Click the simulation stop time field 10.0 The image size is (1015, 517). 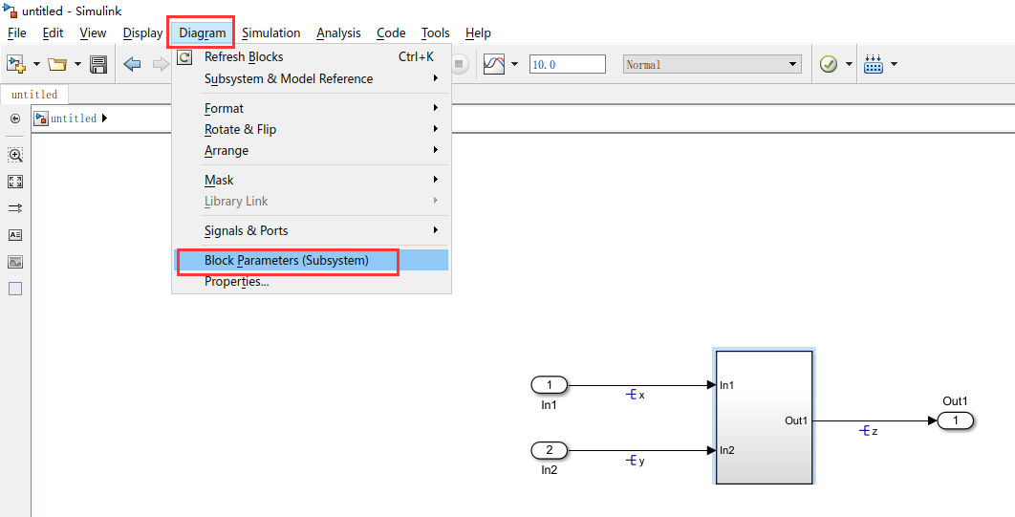568,64
